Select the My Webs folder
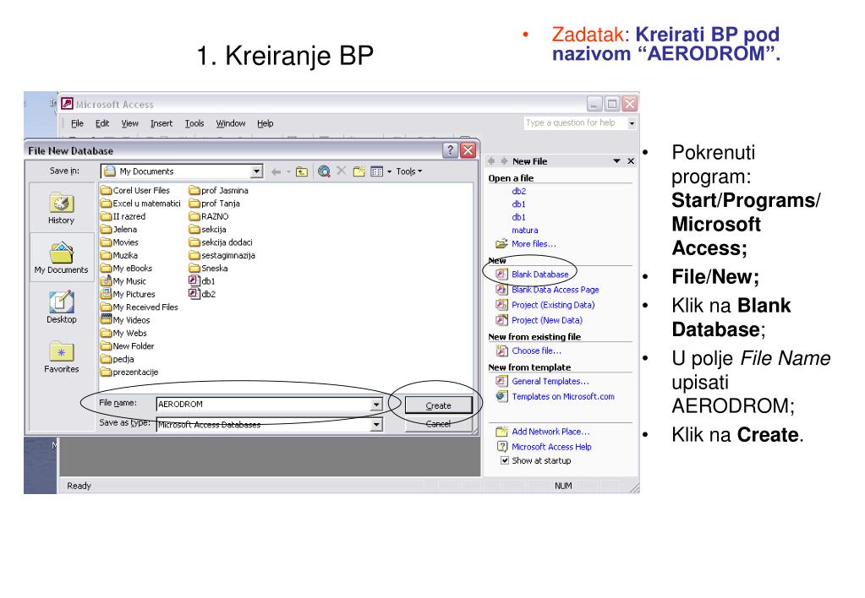 (123, 334)
